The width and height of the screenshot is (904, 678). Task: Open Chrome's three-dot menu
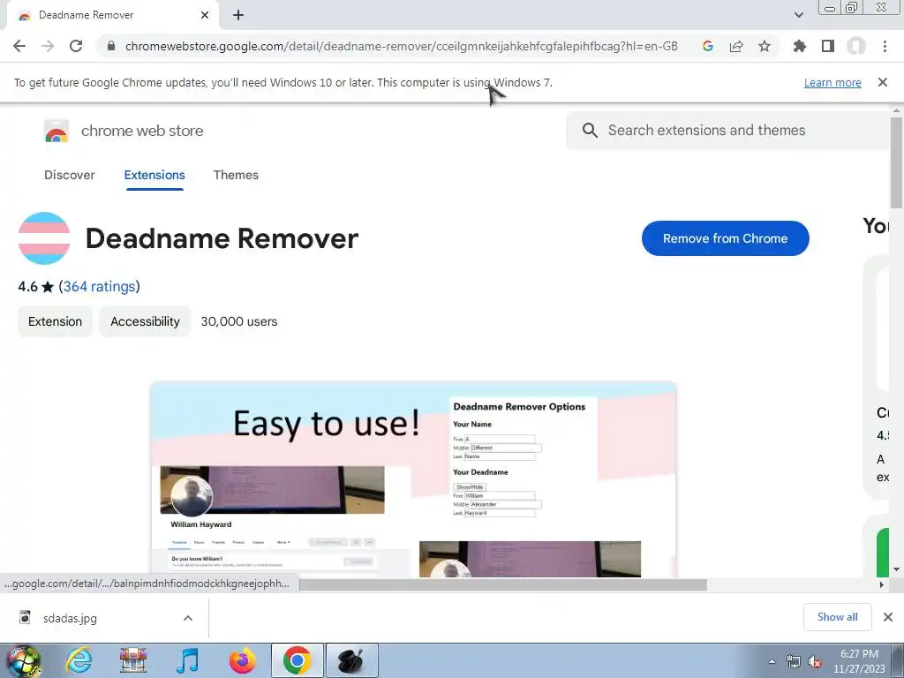point(885,46)
